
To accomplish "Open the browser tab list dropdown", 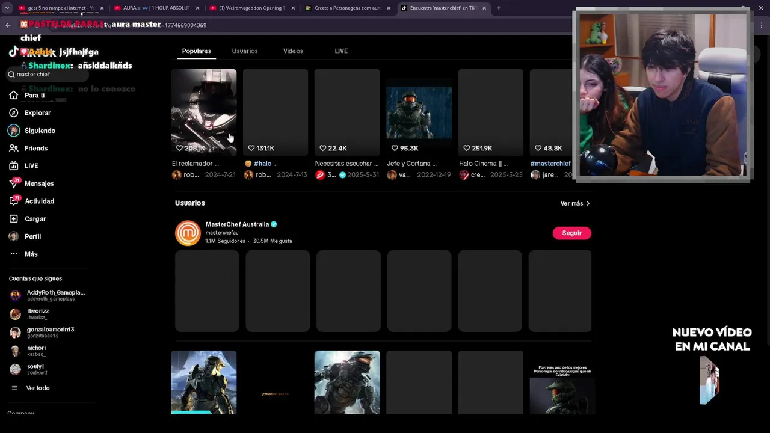I will pos(7,8).
